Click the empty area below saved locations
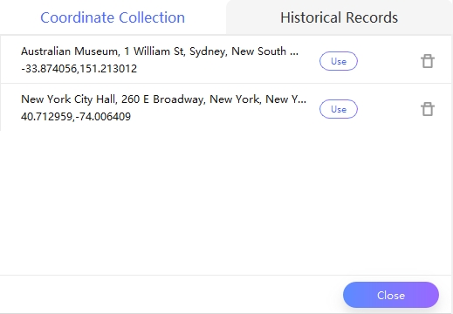 pos(226,202)
